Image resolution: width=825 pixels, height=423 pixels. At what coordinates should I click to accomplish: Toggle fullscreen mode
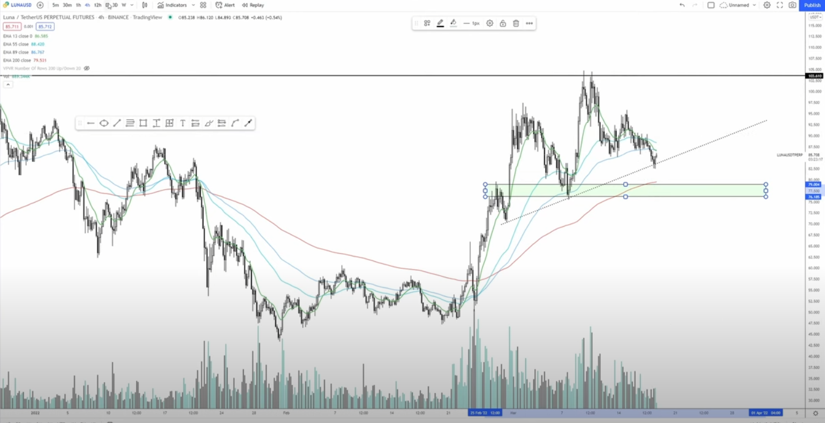(780, 5)
